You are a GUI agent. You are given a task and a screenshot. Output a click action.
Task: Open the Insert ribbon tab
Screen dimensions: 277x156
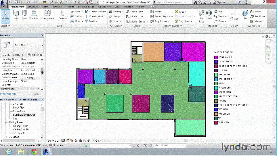pyautogui.click(x=45, y=7)
